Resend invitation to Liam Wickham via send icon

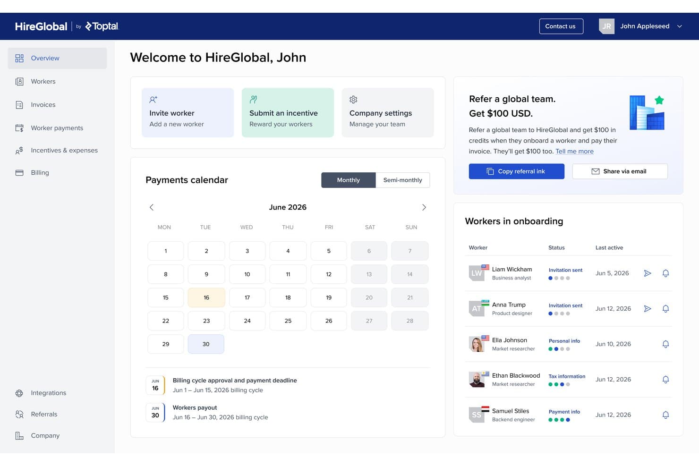coord(648,273)
